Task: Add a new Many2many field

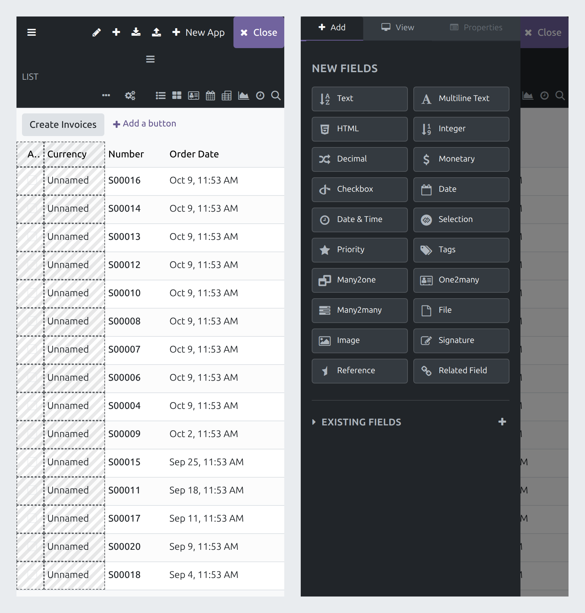Action: (360, 311)
